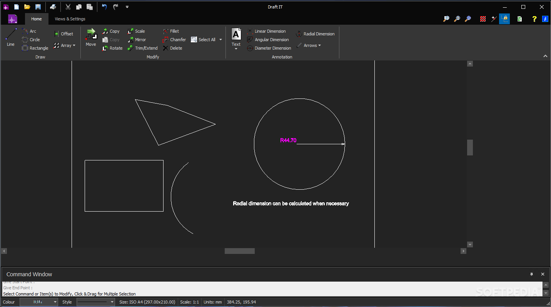Open a file with folder icon
The height and width of the screenshot is (307, 551).
(27, 7)
